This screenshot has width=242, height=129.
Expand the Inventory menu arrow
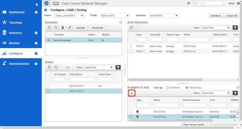point(36,33)
